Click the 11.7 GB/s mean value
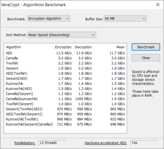This screenshot has height=149, width=164. [x=117, y=53]
